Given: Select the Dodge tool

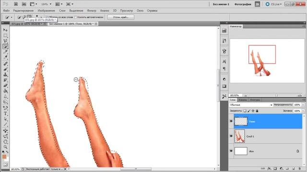Looking at the screenshot, I should tap(5, 102).
